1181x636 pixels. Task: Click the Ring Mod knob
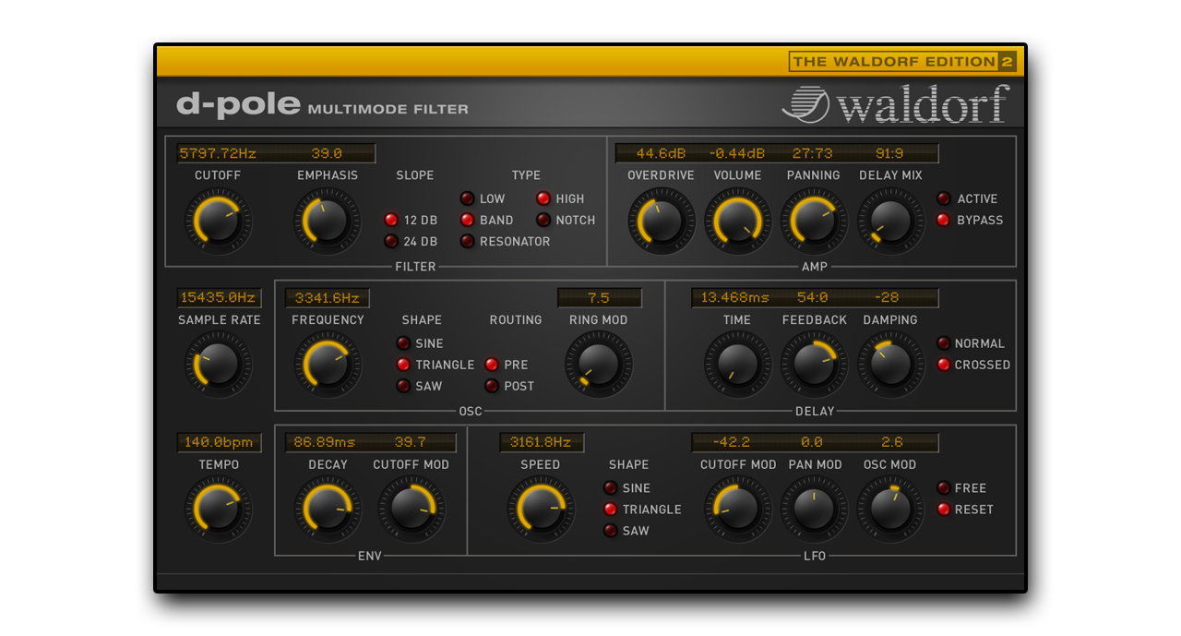pos(599,364)
